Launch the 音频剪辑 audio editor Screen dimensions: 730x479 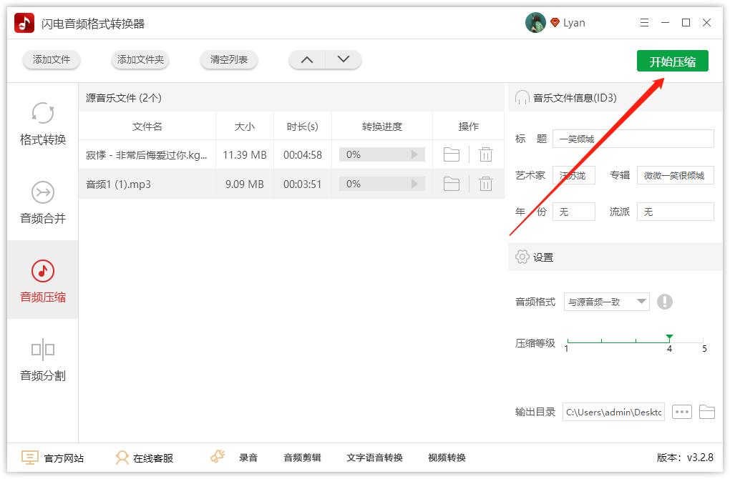tap(301, 458)
